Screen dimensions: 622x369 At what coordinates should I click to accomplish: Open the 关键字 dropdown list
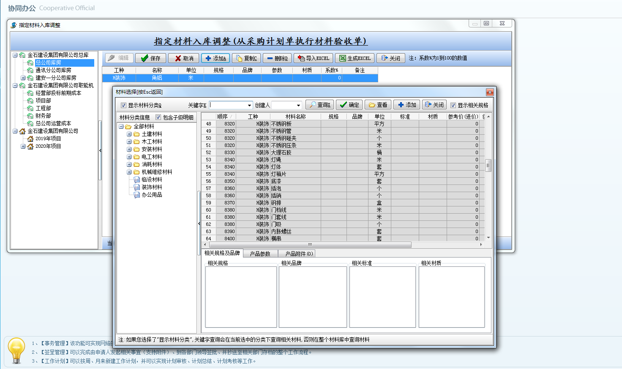pyautogui.click(x=249, y=105)
